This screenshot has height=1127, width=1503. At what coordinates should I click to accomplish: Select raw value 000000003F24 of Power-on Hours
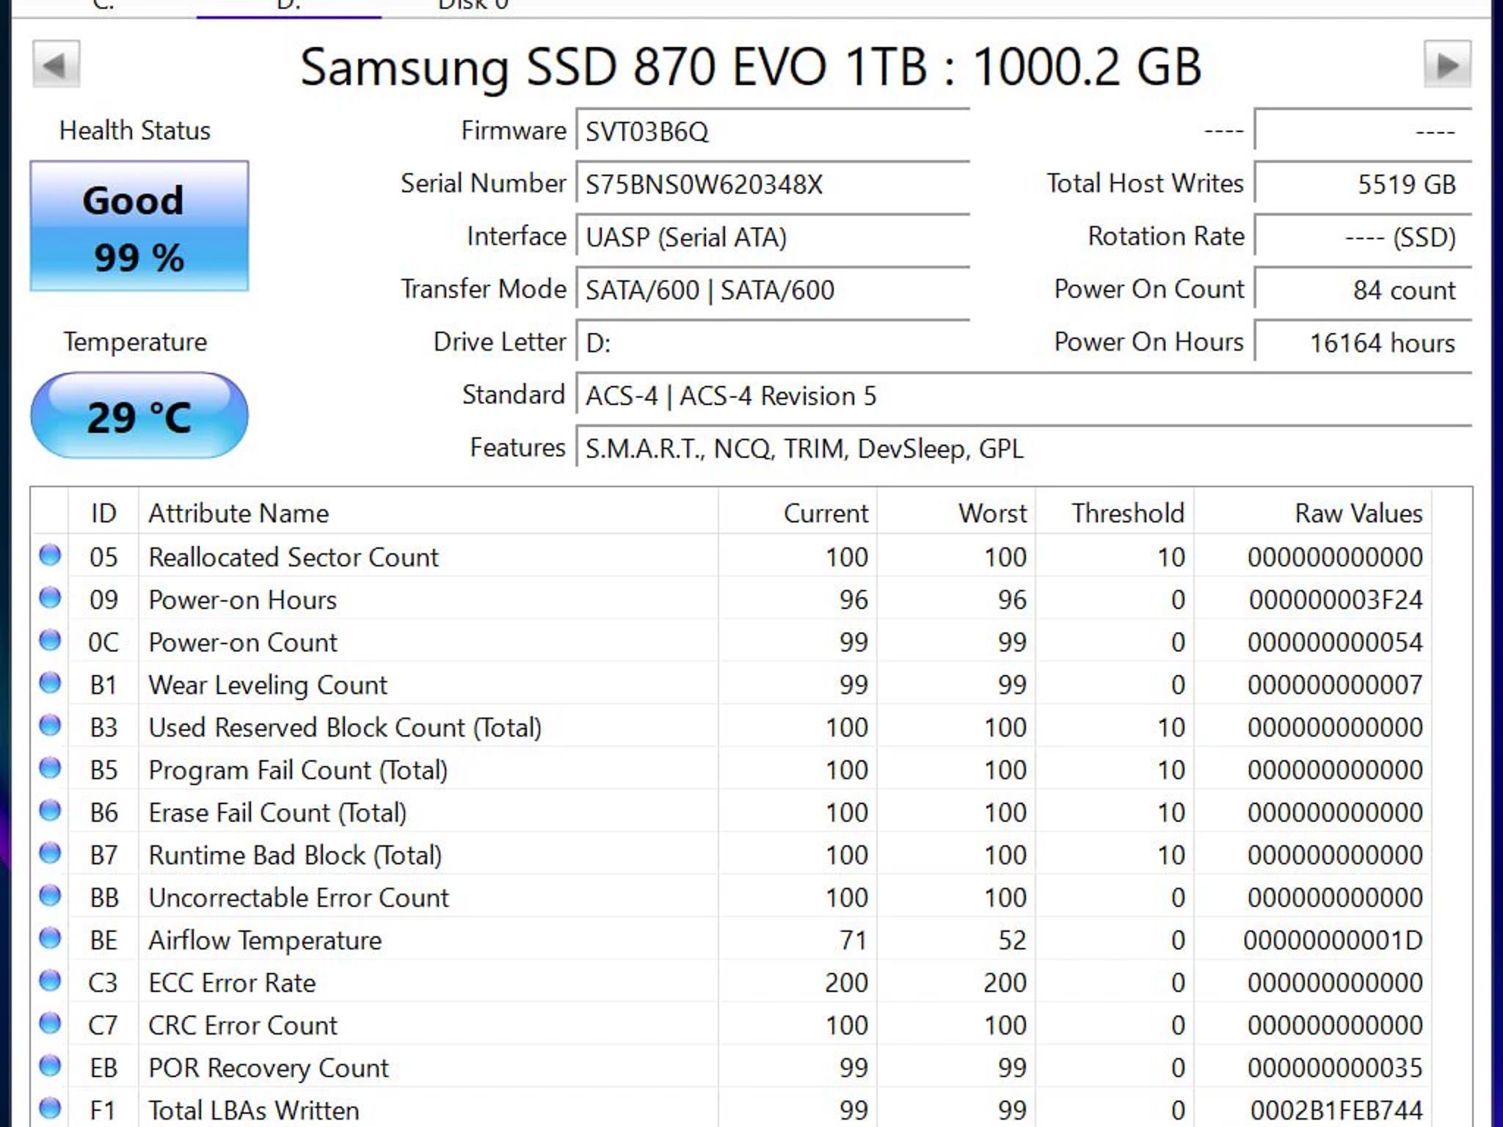(x=1336, y=600)
